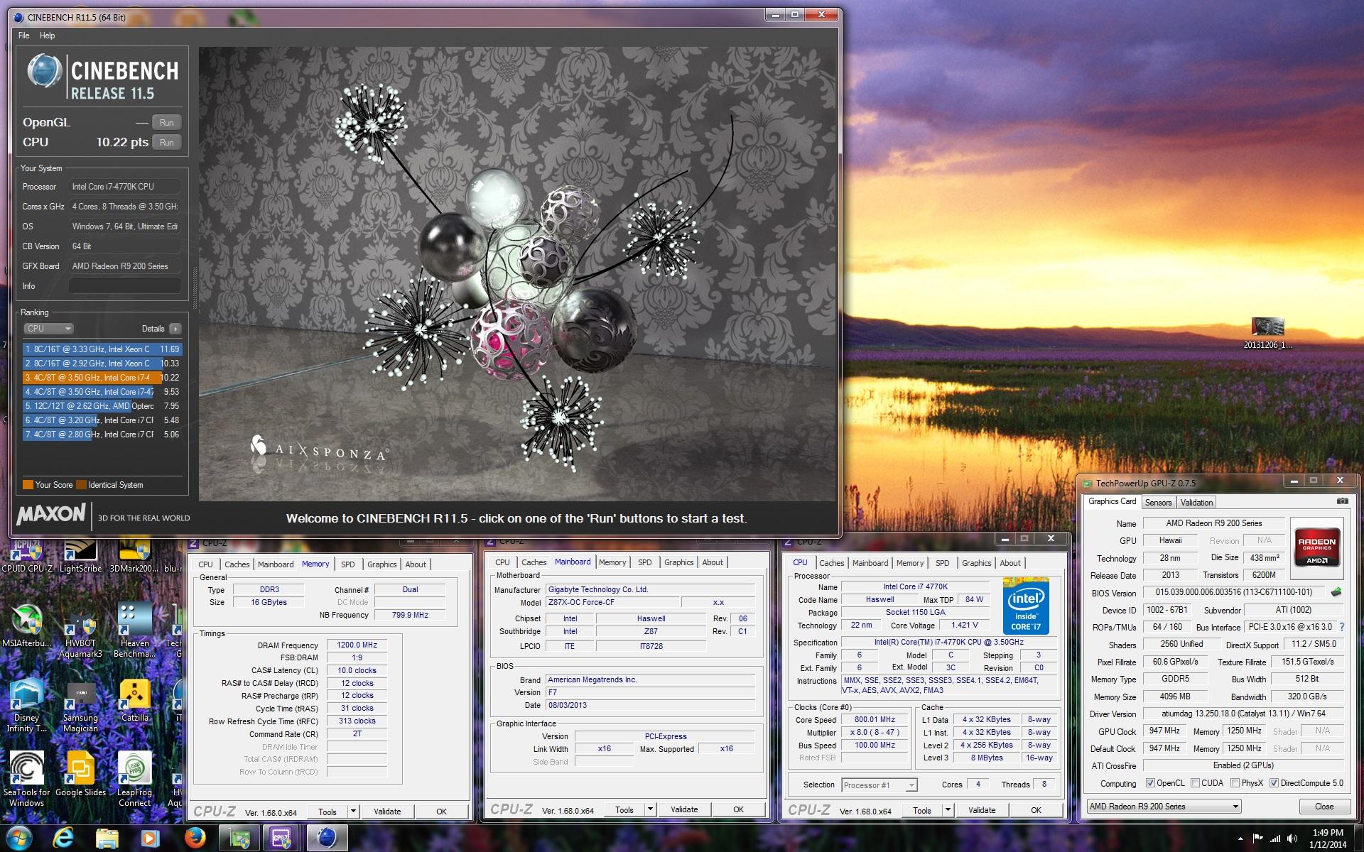This screenshot has height=852, width=1364.
Task: Toggle the PhysX checkbox in GPU-Z
Action: point(1235,783)
